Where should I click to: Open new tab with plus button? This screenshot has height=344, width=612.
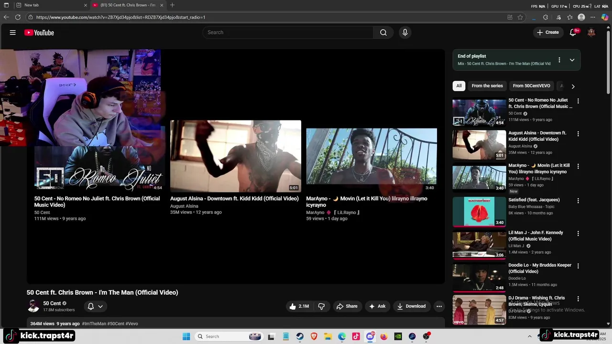coord(172,5)
